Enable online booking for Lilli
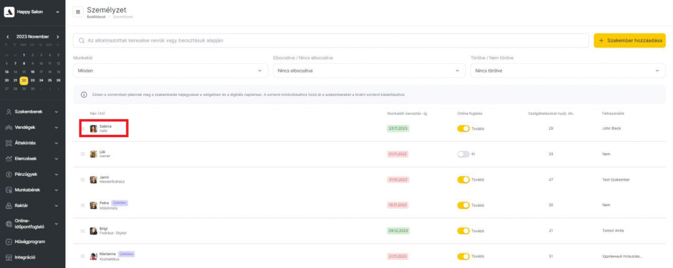This screenshot has width=673, height=268. (464, 154)
